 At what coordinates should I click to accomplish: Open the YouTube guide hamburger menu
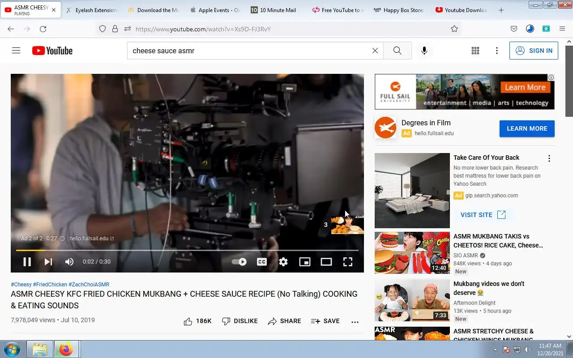pos(16,51)
